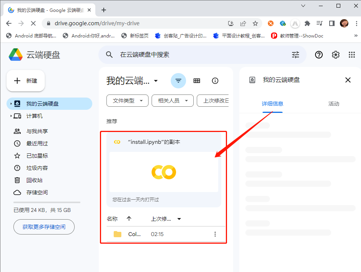The height and width of the screenshot is (272, 361).
Task: Click the storage usage bar
Action: (47, 202)
